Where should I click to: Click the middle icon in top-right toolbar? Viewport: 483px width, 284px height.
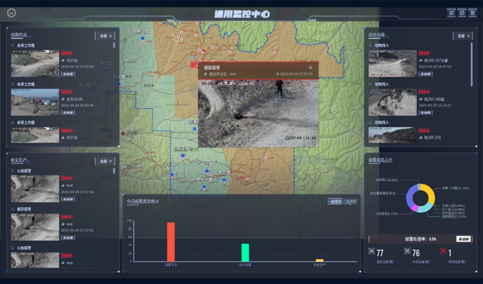click(x=462, y=13)
